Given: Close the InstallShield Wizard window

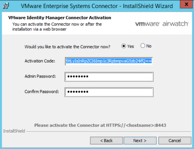Looking at the screenshot, I should 186,5.
